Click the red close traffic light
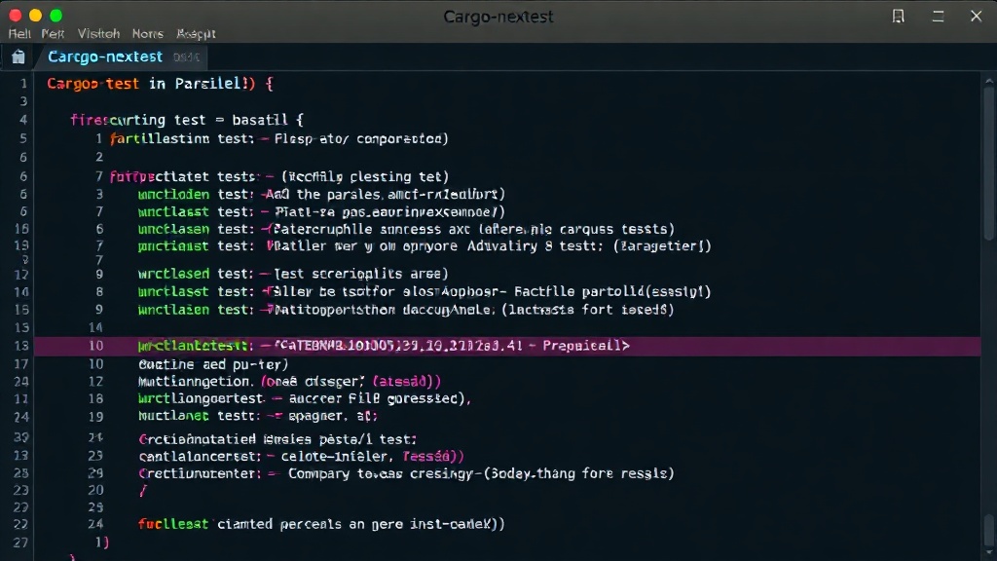 [x=16, y=16]
